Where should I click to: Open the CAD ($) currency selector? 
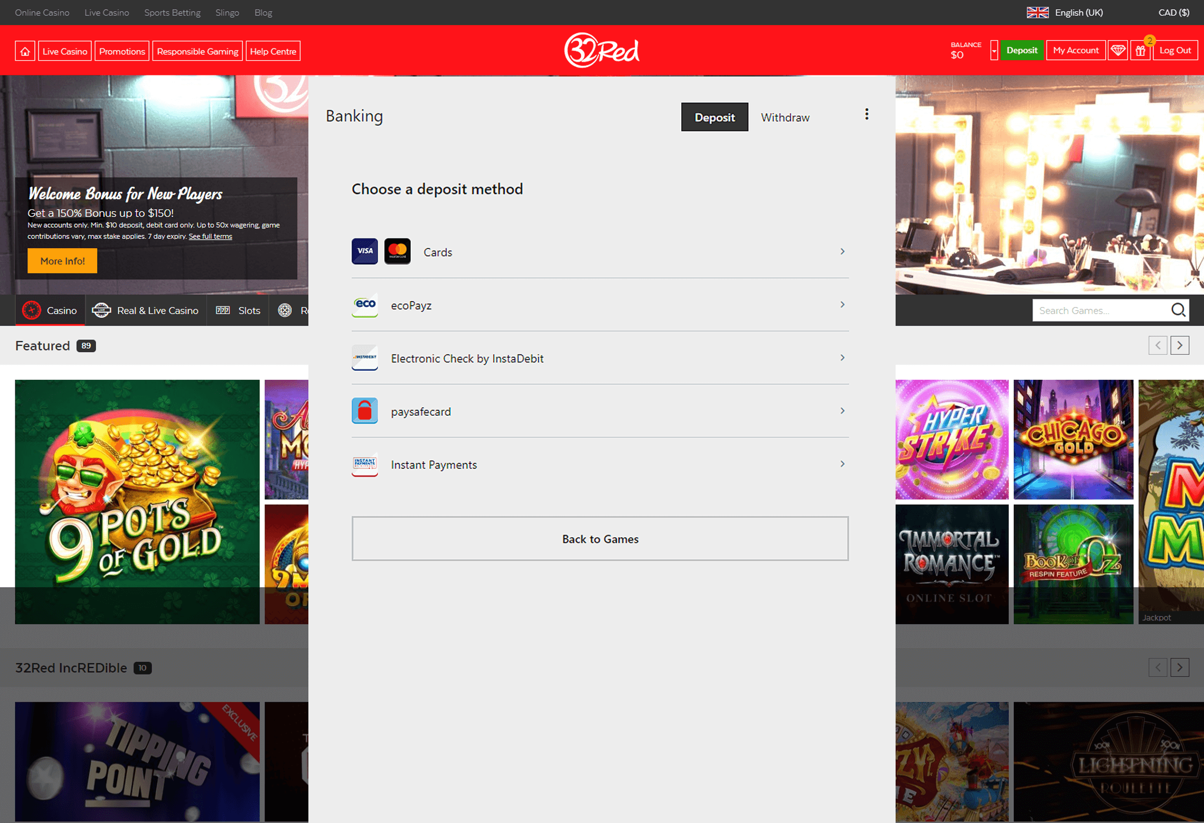point(1173,13)
